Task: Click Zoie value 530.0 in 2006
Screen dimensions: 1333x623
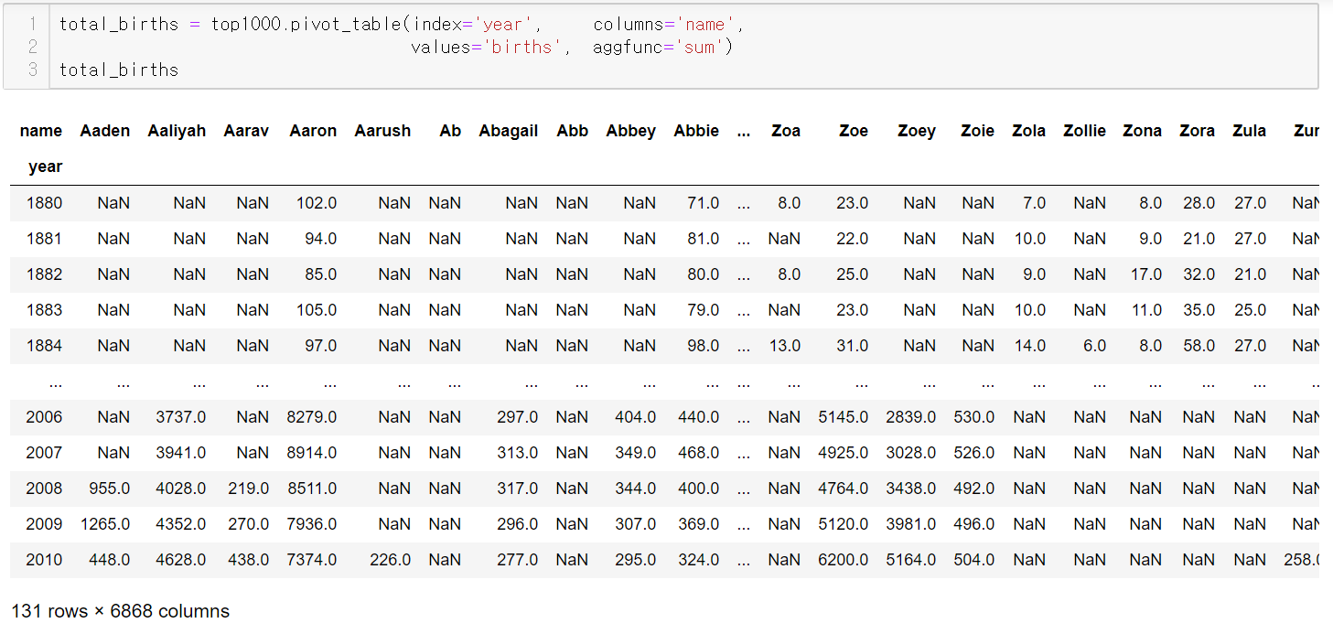Action: click(974, 417)
